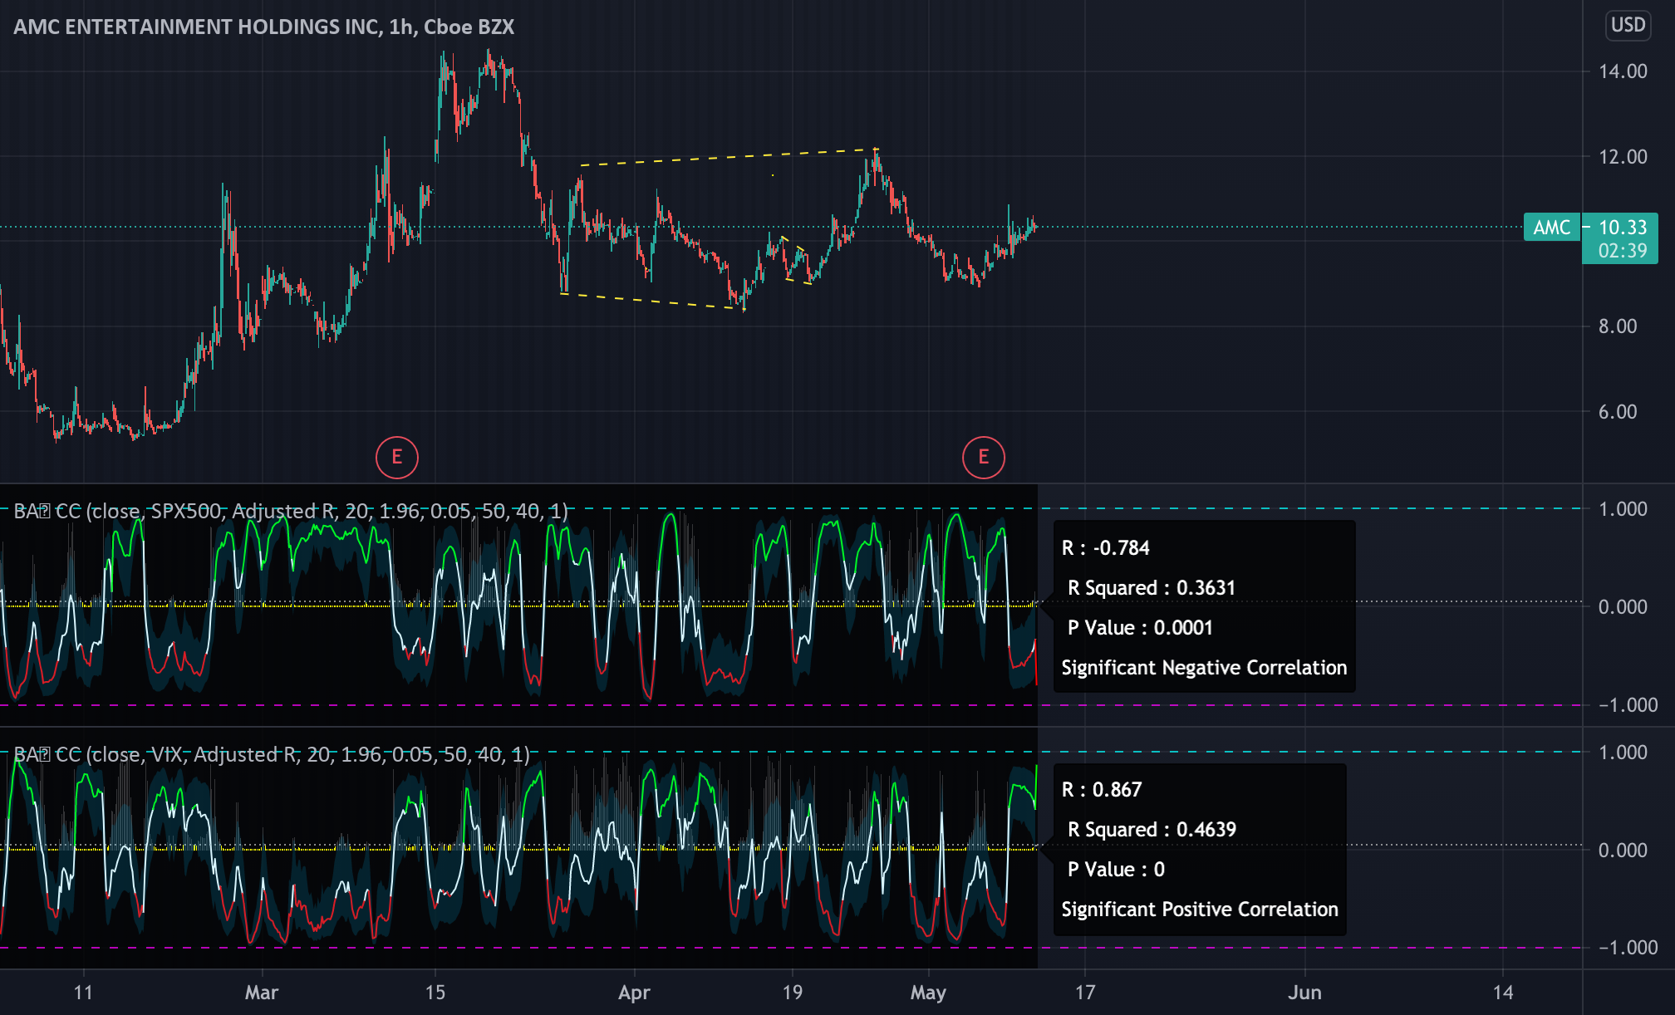Screen dimensions: 1675x1015
Task: Click the 'Significant Negative Correlation' text
Action: click(x=1203, y=667)
